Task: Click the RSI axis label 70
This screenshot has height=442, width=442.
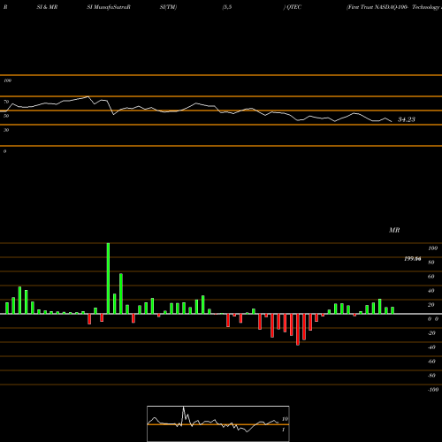Action: [x=6, y=102]
